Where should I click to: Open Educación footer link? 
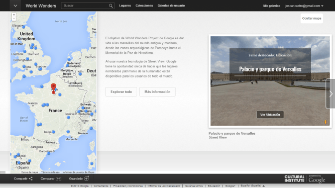click(x=214, y=186)
